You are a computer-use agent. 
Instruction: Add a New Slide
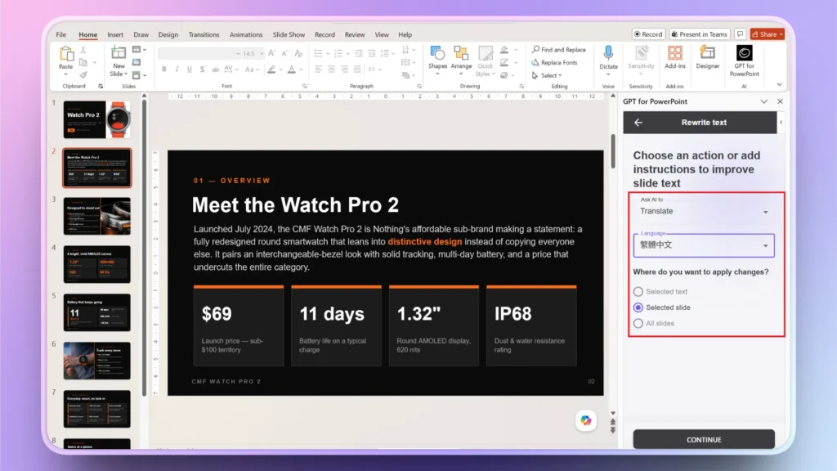pos(118,61)
